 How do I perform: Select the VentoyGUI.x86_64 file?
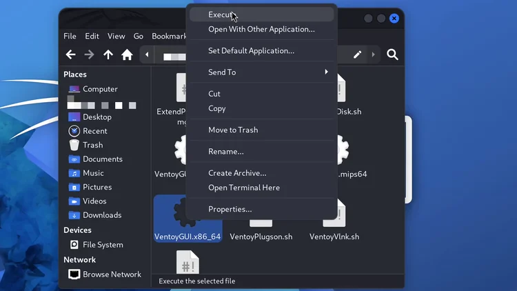click(187, 219)
